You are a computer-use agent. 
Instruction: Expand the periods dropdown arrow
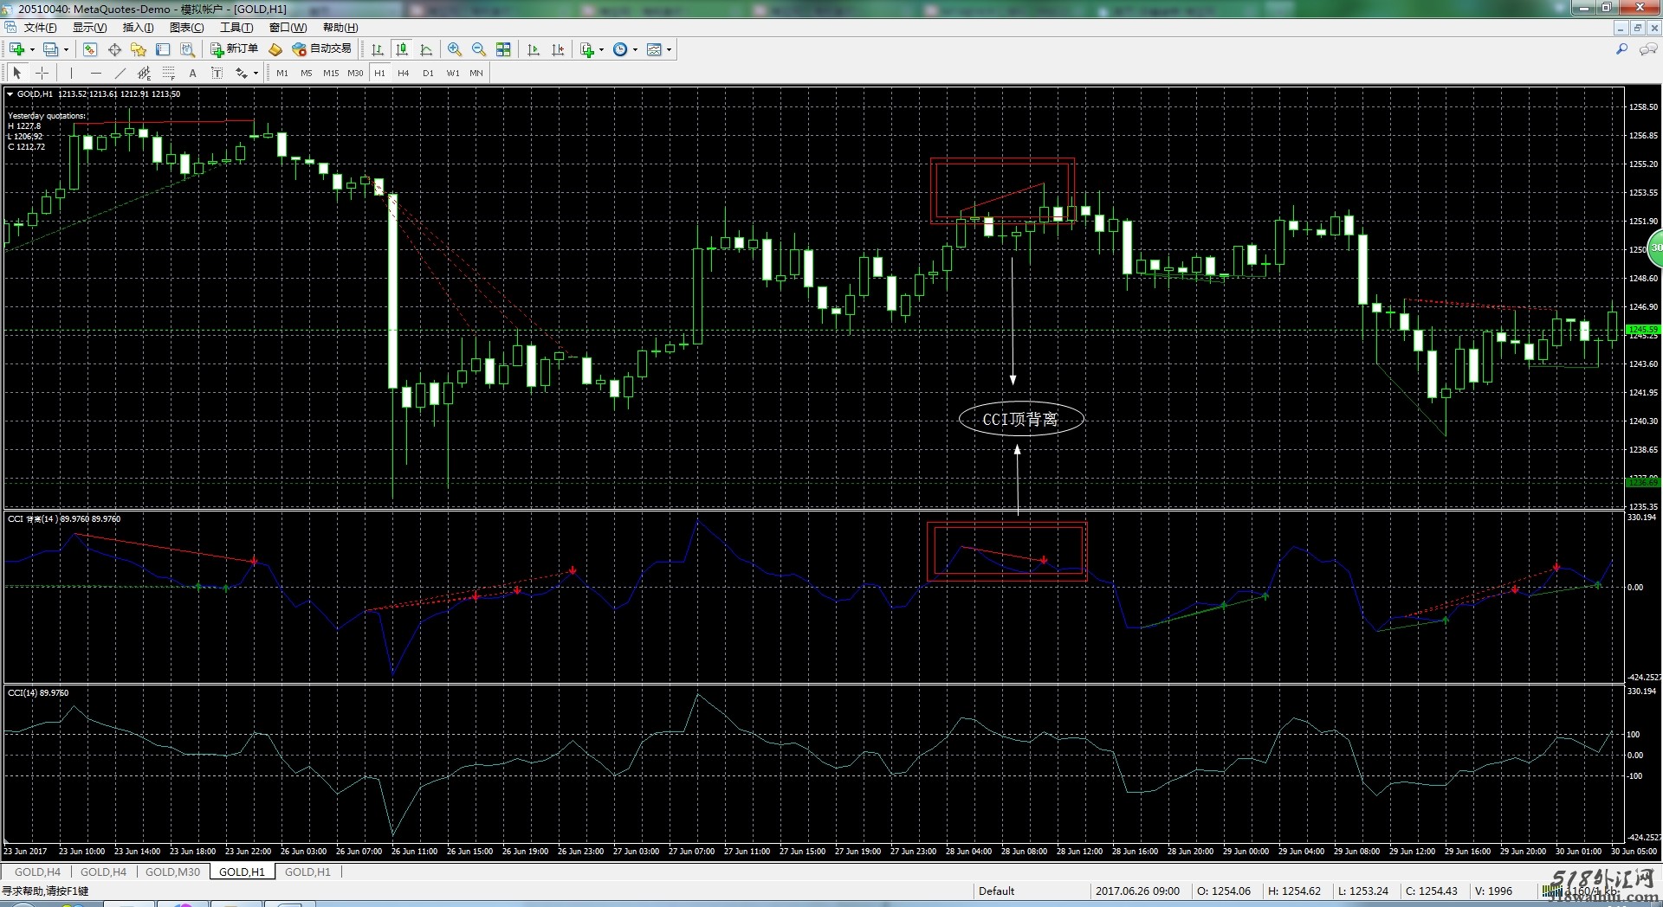[x=636, y=49]
